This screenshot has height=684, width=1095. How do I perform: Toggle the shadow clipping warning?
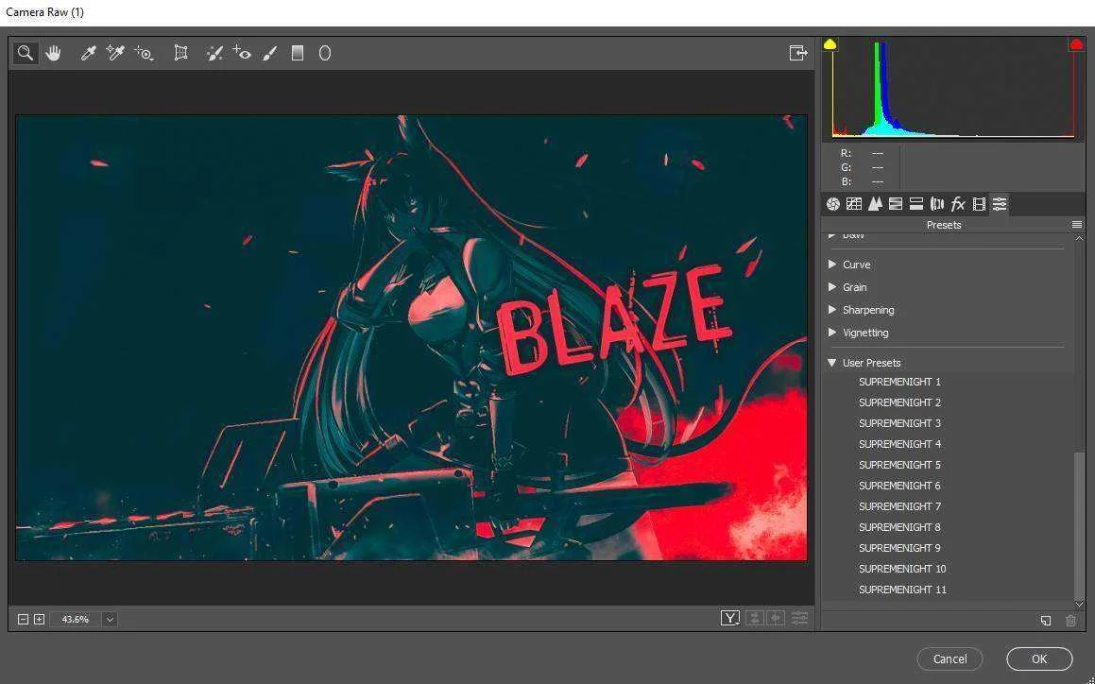point(830,44)
